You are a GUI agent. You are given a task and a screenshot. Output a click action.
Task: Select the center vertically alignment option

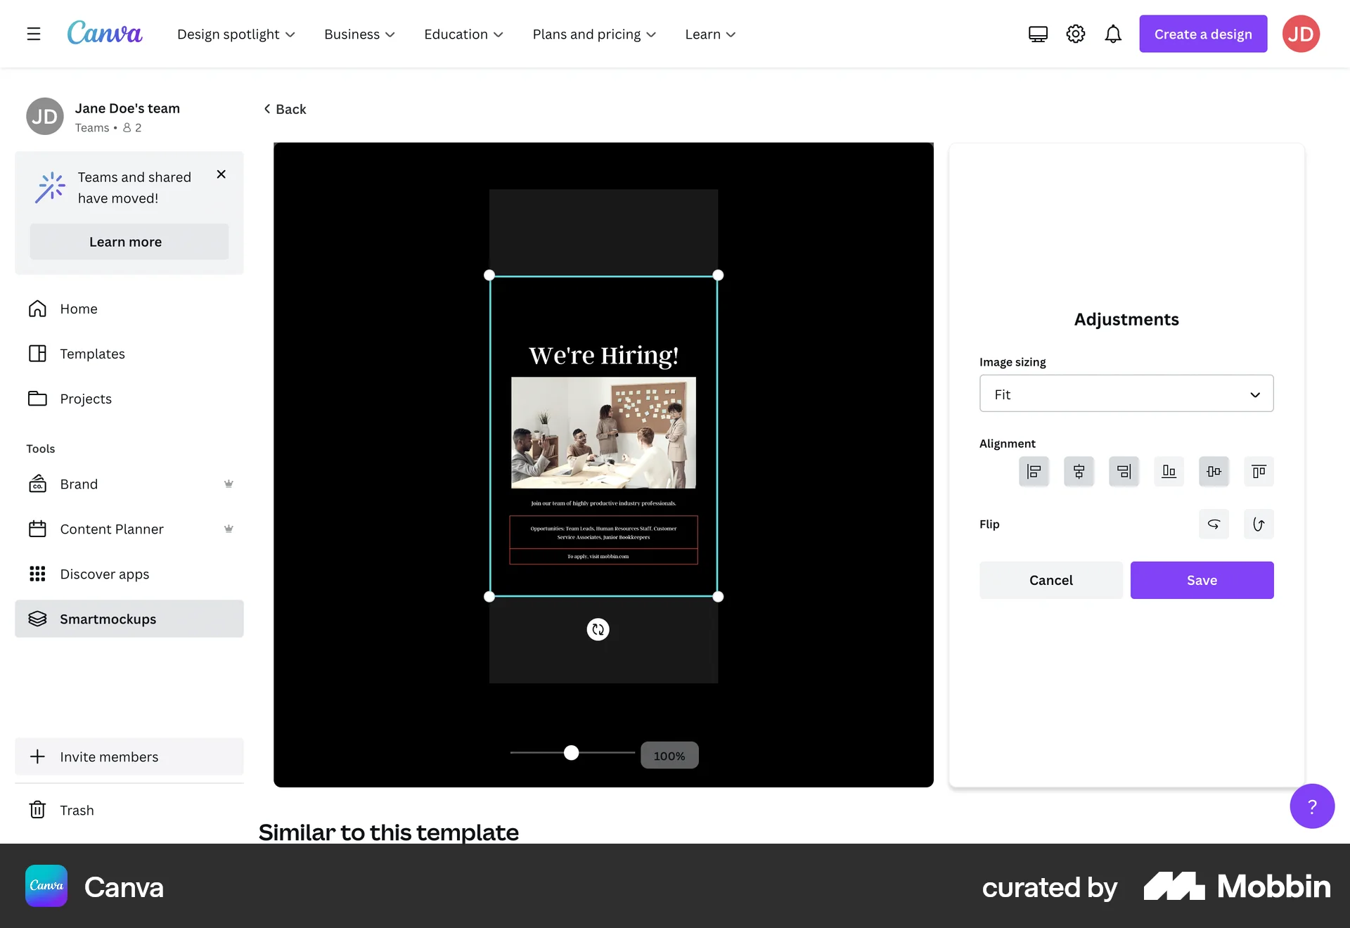[1214, 471]
